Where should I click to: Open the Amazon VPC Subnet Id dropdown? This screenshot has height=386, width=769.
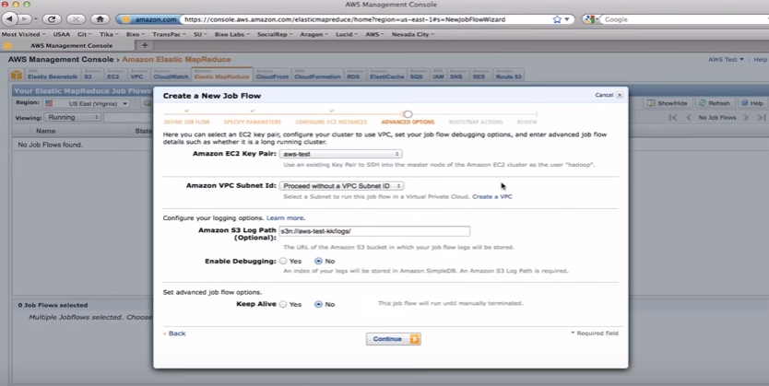[x=341, y=186]
